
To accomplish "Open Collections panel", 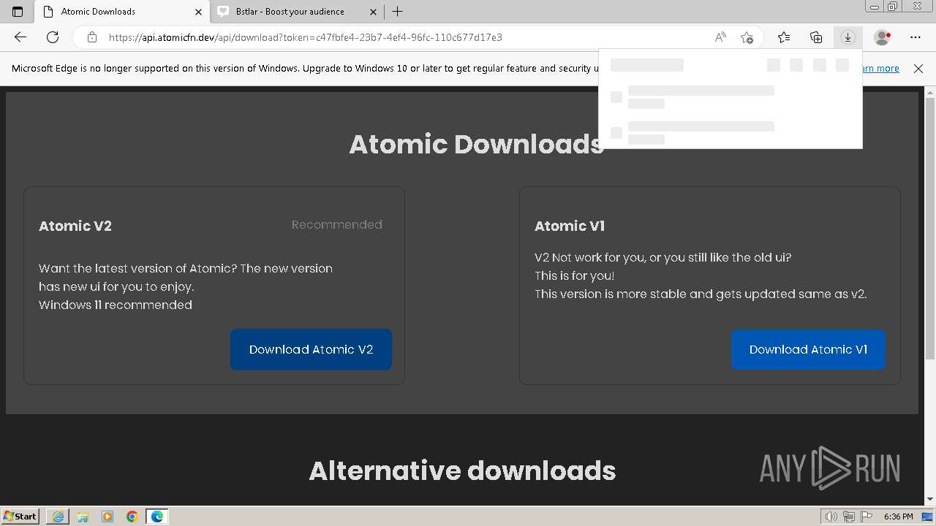I will coord(816,37).
